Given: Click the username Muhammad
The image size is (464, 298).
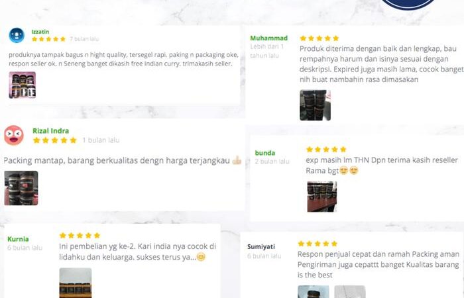Looking at the screenshot, I should [x=268, y=38].
